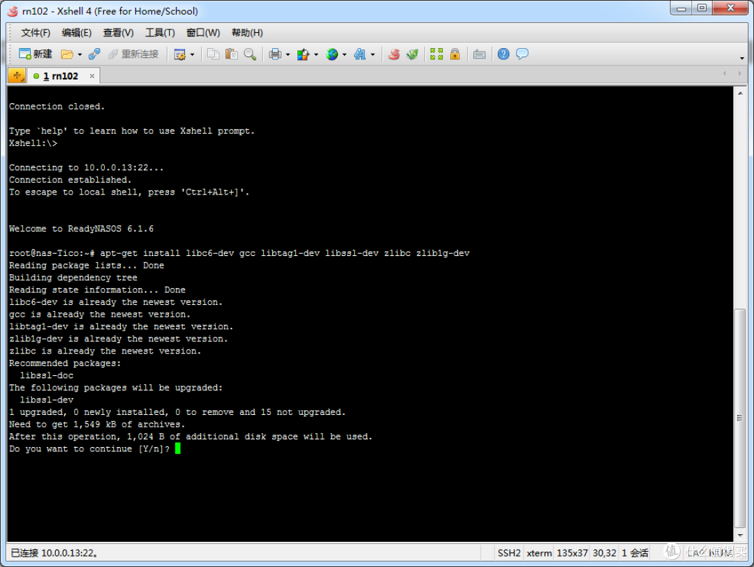Click the keyboard Compose bar icon
This screenshot has height=567, width=754.
(x=479, y=54)
